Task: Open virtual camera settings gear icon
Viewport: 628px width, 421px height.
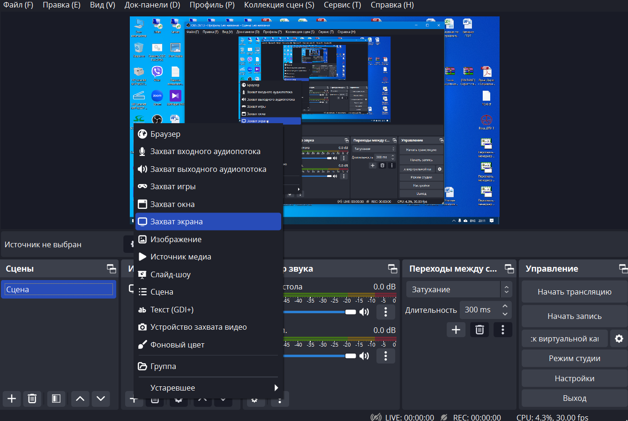Action: [x=619, y=339]
